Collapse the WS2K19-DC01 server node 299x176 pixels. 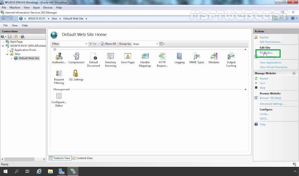point(3,46)
